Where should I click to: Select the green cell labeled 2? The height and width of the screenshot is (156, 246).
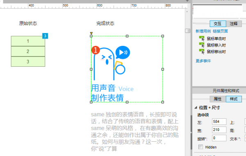coord(28,51)
